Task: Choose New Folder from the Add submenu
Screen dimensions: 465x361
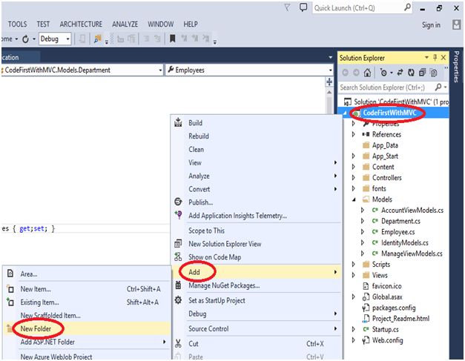Action: tap(86, 328)
